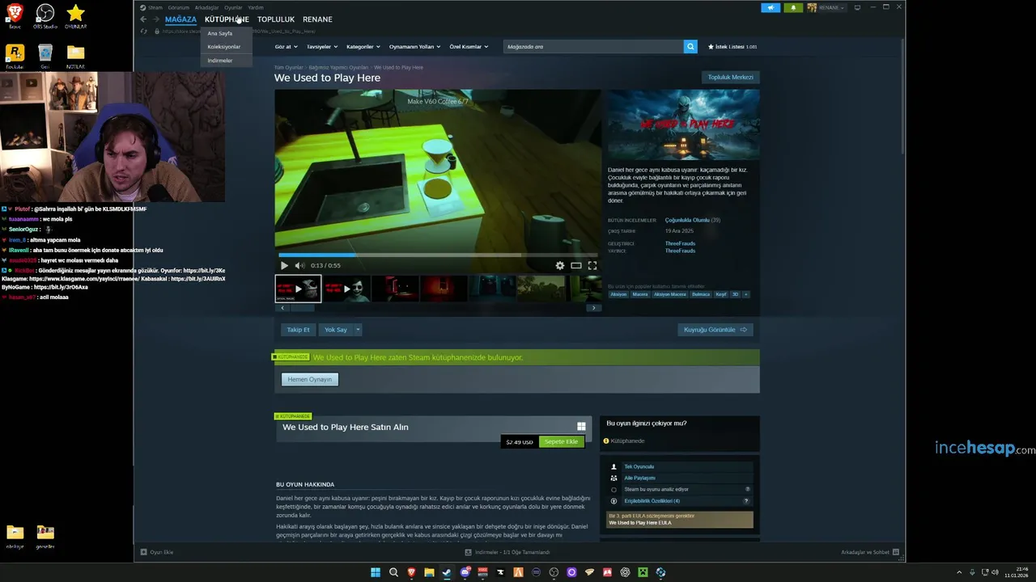Screen dimensions: 1036x582
Task: Open the OYUNLAR star desktop shortcut
Action: pyautogui.click(x=75, y=15)
